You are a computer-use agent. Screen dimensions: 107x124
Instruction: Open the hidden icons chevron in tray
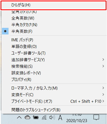19,117
